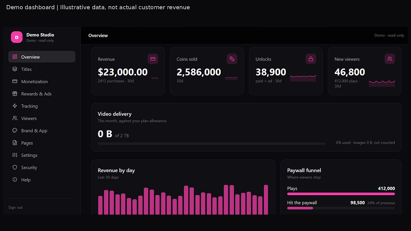Select Viewers in the sidebar
The height and width of the screenshot is (231, 411).
[x=42, y=118]
